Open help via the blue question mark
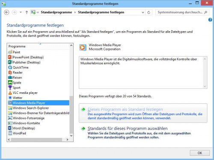The height and width of the screenshot is (160, 214). point(210,20)
